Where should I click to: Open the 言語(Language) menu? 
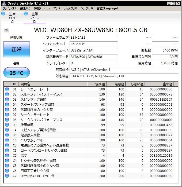pos(107,8)
